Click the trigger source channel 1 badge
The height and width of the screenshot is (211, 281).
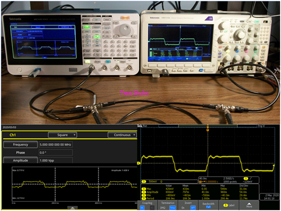246,178
